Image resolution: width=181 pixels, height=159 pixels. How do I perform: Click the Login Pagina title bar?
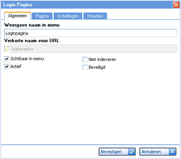(x=87, y=5)
